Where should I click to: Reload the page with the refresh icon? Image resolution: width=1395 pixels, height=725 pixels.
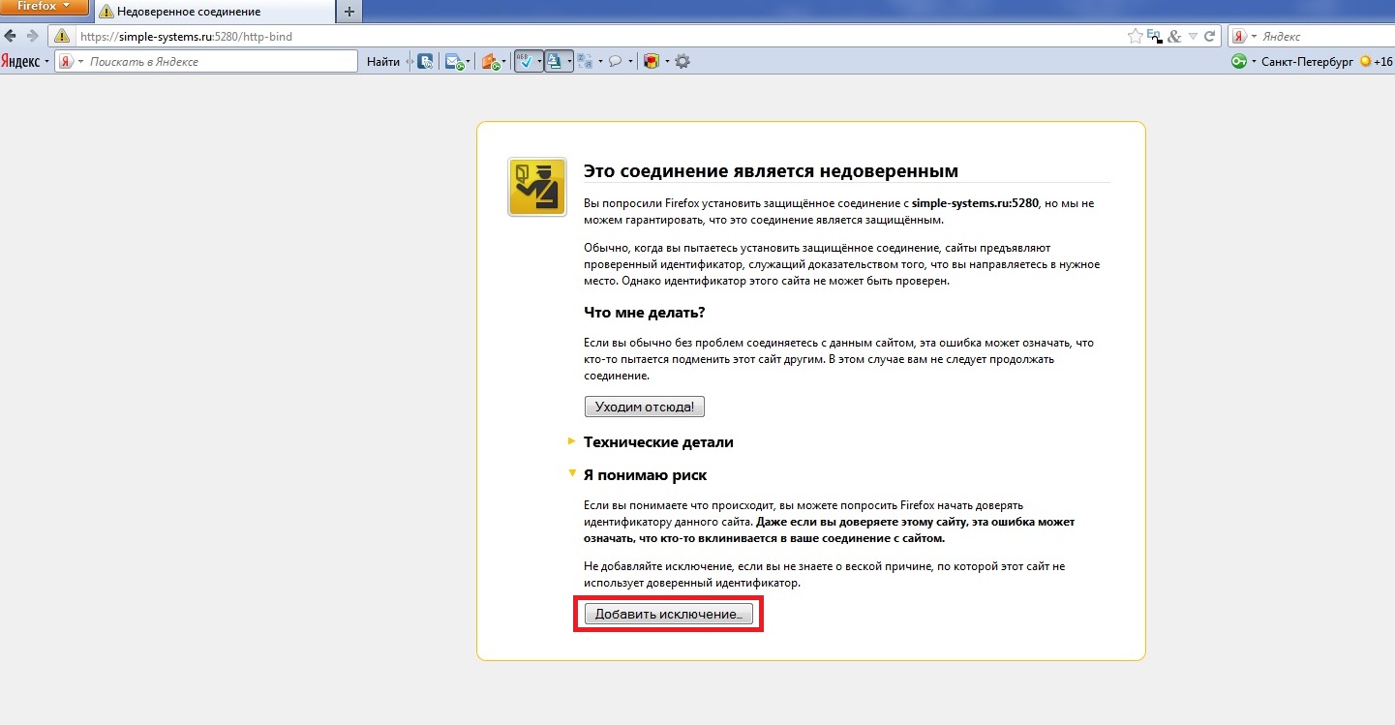(x=1210, y=37)
